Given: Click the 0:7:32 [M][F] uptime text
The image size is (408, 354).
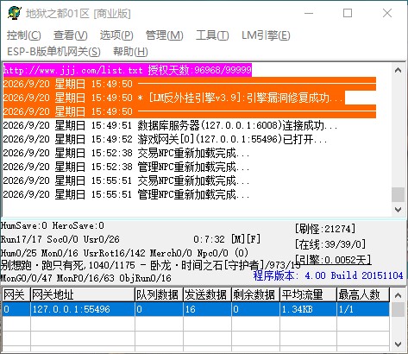Looking at the screenshot, I should [x=227, y=239].
